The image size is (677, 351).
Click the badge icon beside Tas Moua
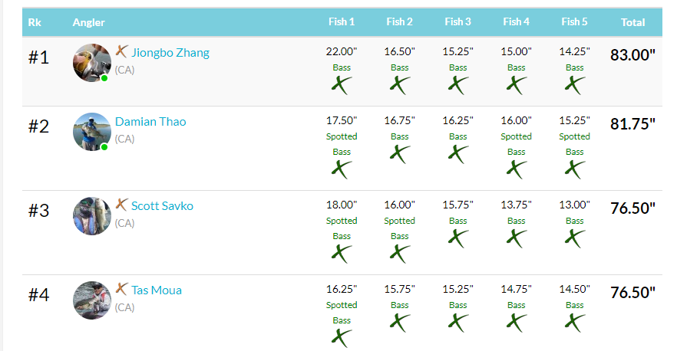click(x=122, y=289)
